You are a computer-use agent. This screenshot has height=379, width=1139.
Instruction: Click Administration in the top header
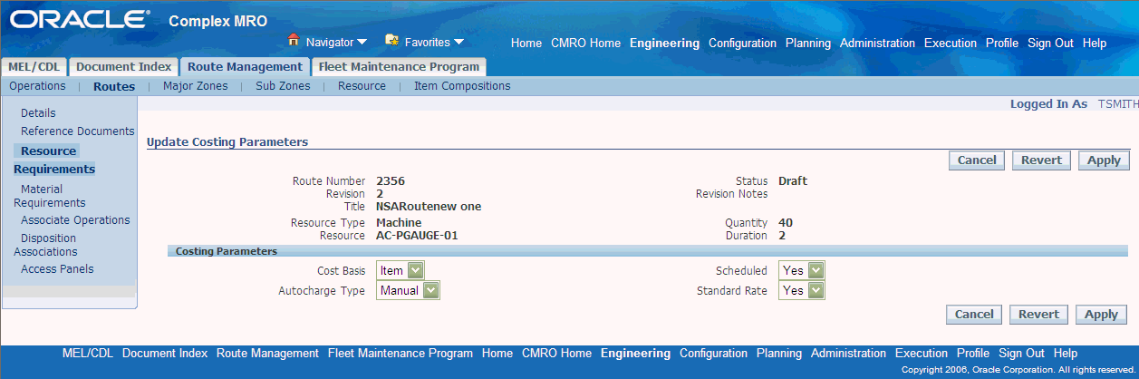(877, 44)
